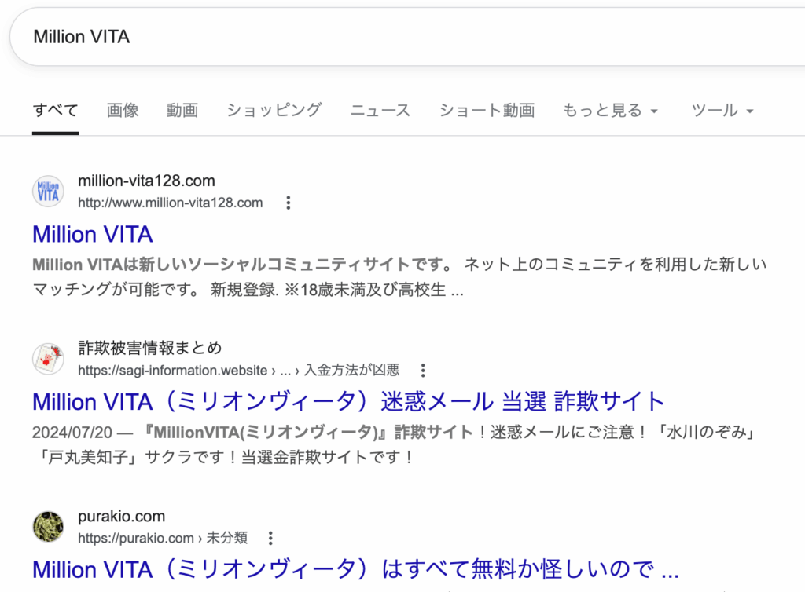Open the purakio.com はすべて無料か怪しいので result
Image resolution: width=805 pixels, height=592 pixels.
(x=355, y=568)
